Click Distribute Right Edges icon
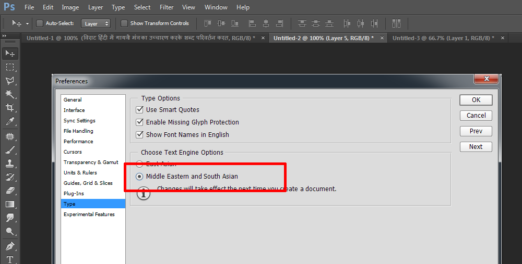 point(374,23)
